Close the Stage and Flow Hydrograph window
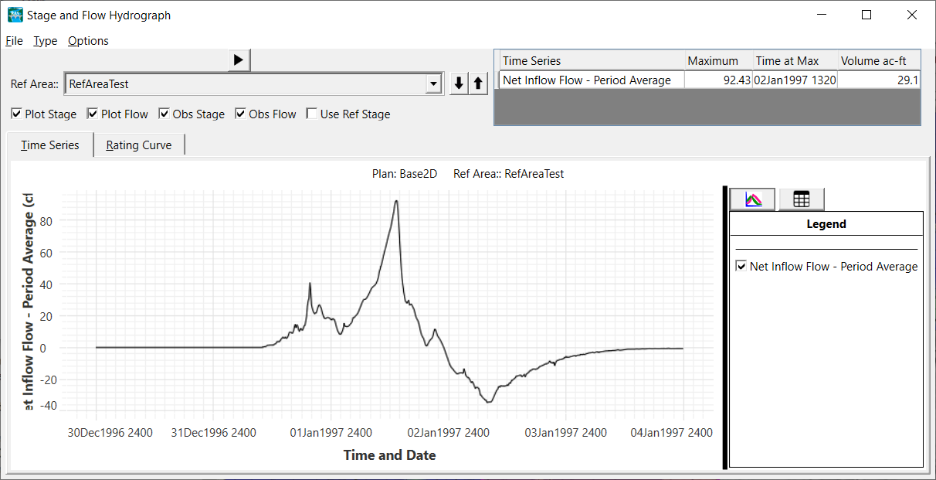This screenshot has width=936, height=480. tap(911, 15)
